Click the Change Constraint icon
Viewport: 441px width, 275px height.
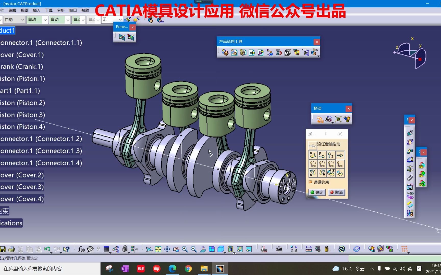[x=410, y=204]
